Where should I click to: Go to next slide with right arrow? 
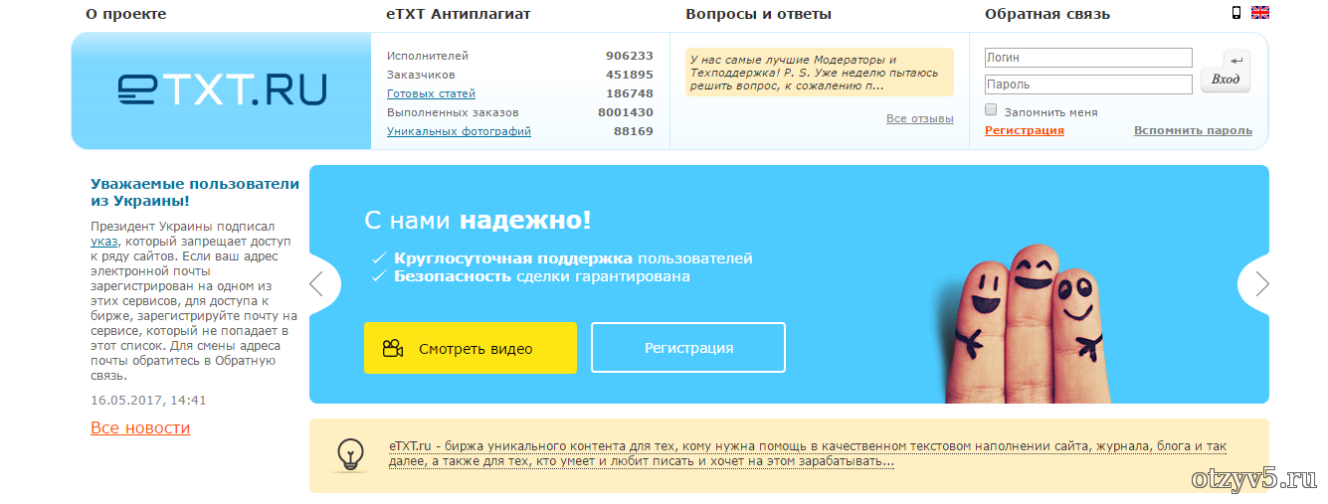tap(1261, 284)
